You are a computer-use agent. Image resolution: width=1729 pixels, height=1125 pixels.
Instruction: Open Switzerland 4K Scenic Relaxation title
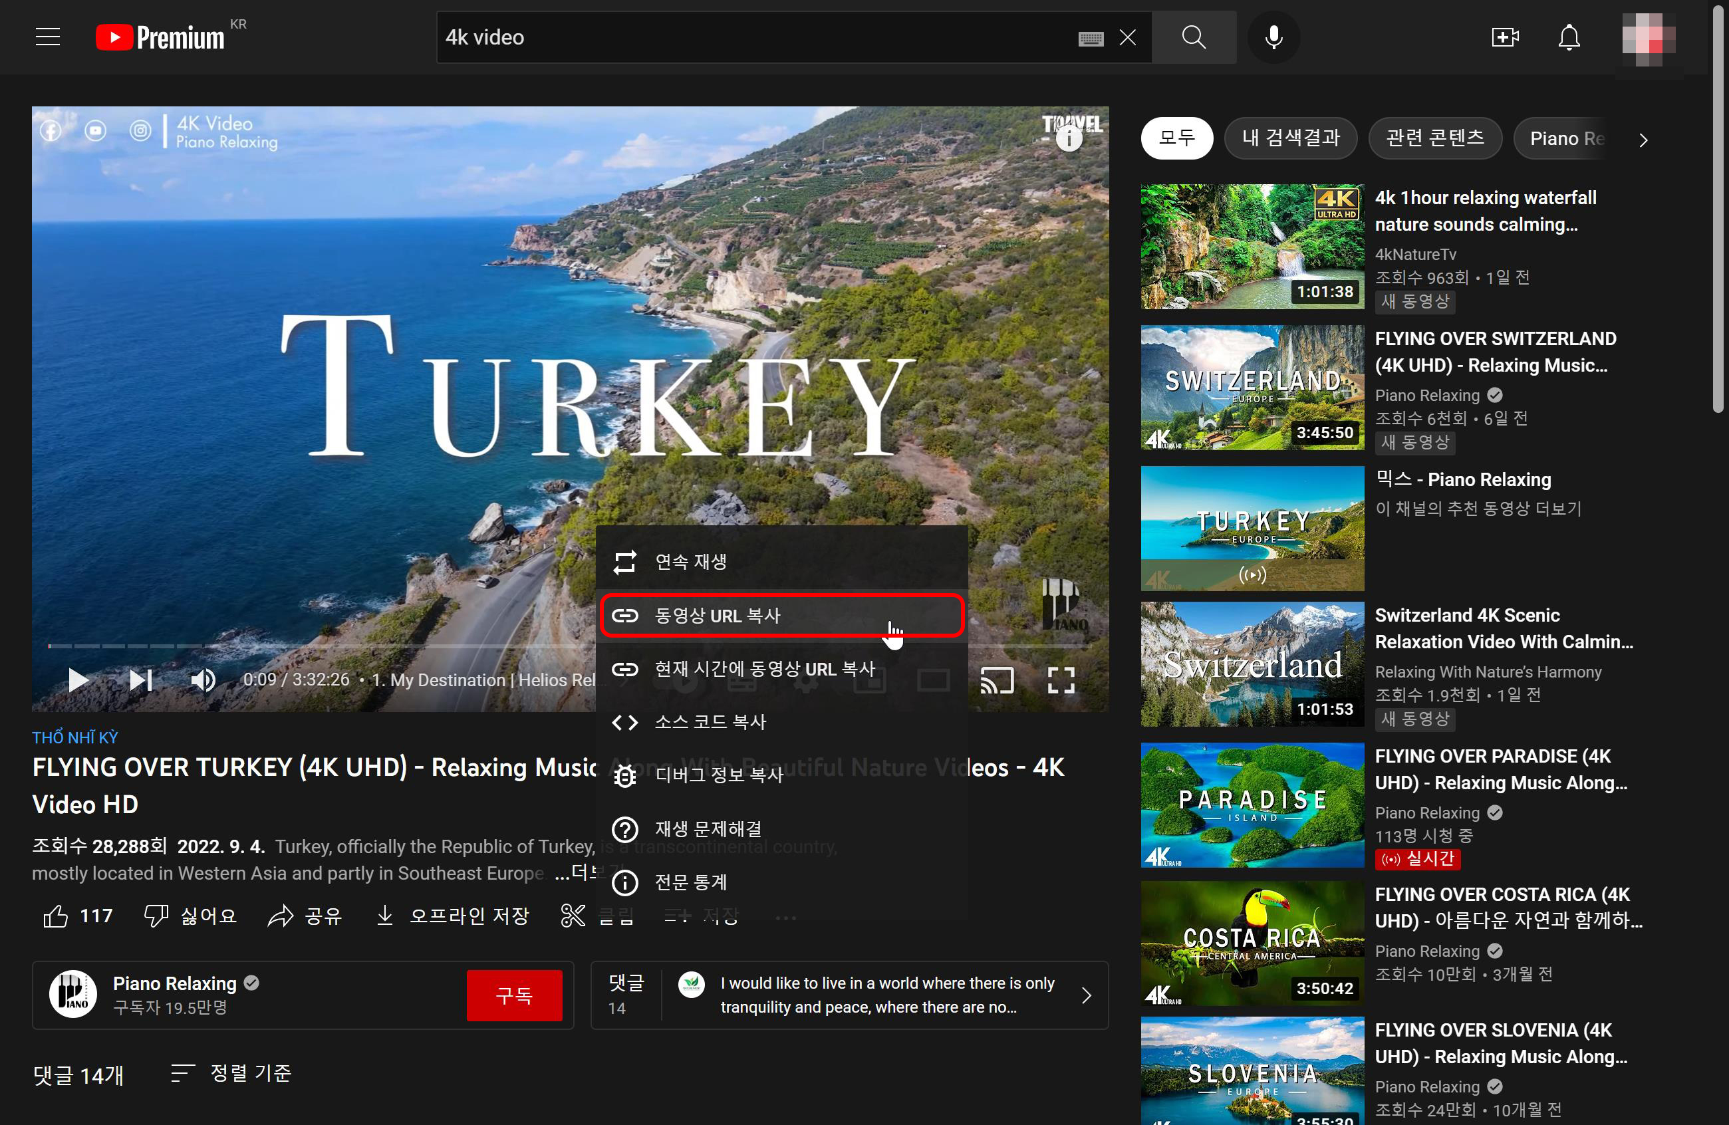(x=1504, y=628)
